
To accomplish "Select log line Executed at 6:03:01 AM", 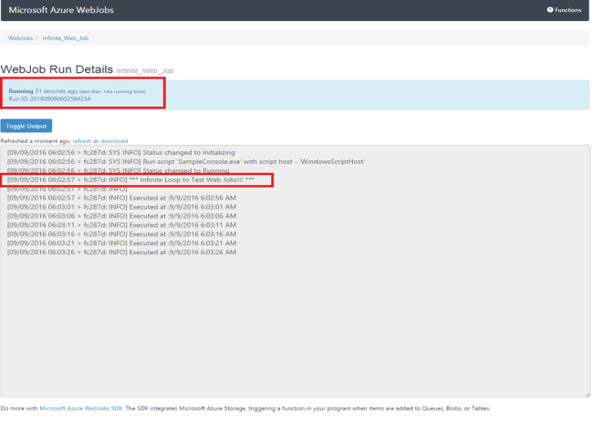I will (121, 207).
